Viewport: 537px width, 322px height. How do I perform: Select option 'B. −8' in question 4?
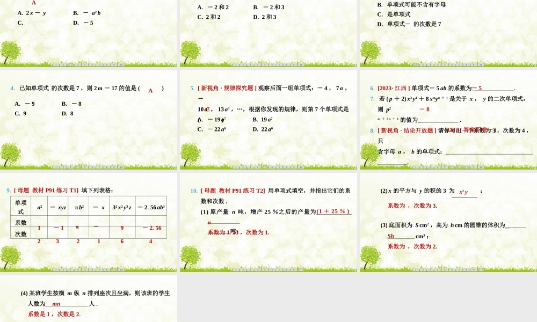tap(71, 104)
